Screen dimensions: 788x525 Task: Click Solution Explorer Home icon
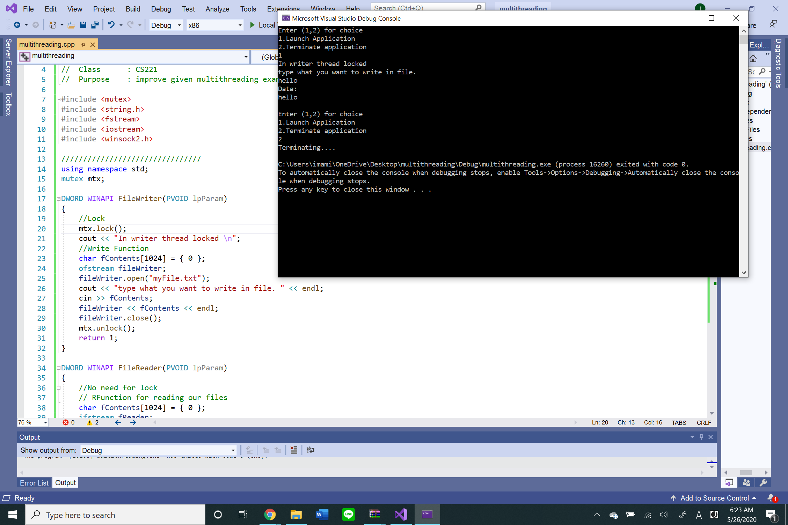coord(753,58)
